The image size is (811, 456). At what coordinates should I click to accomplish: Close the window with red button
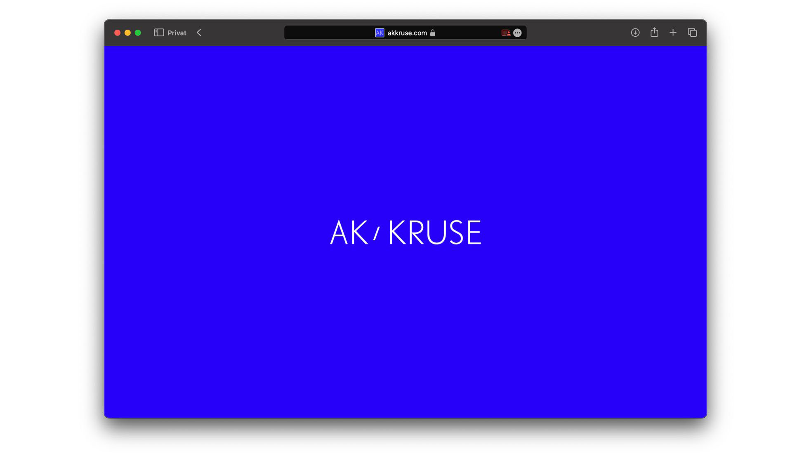tap(117, 33)
